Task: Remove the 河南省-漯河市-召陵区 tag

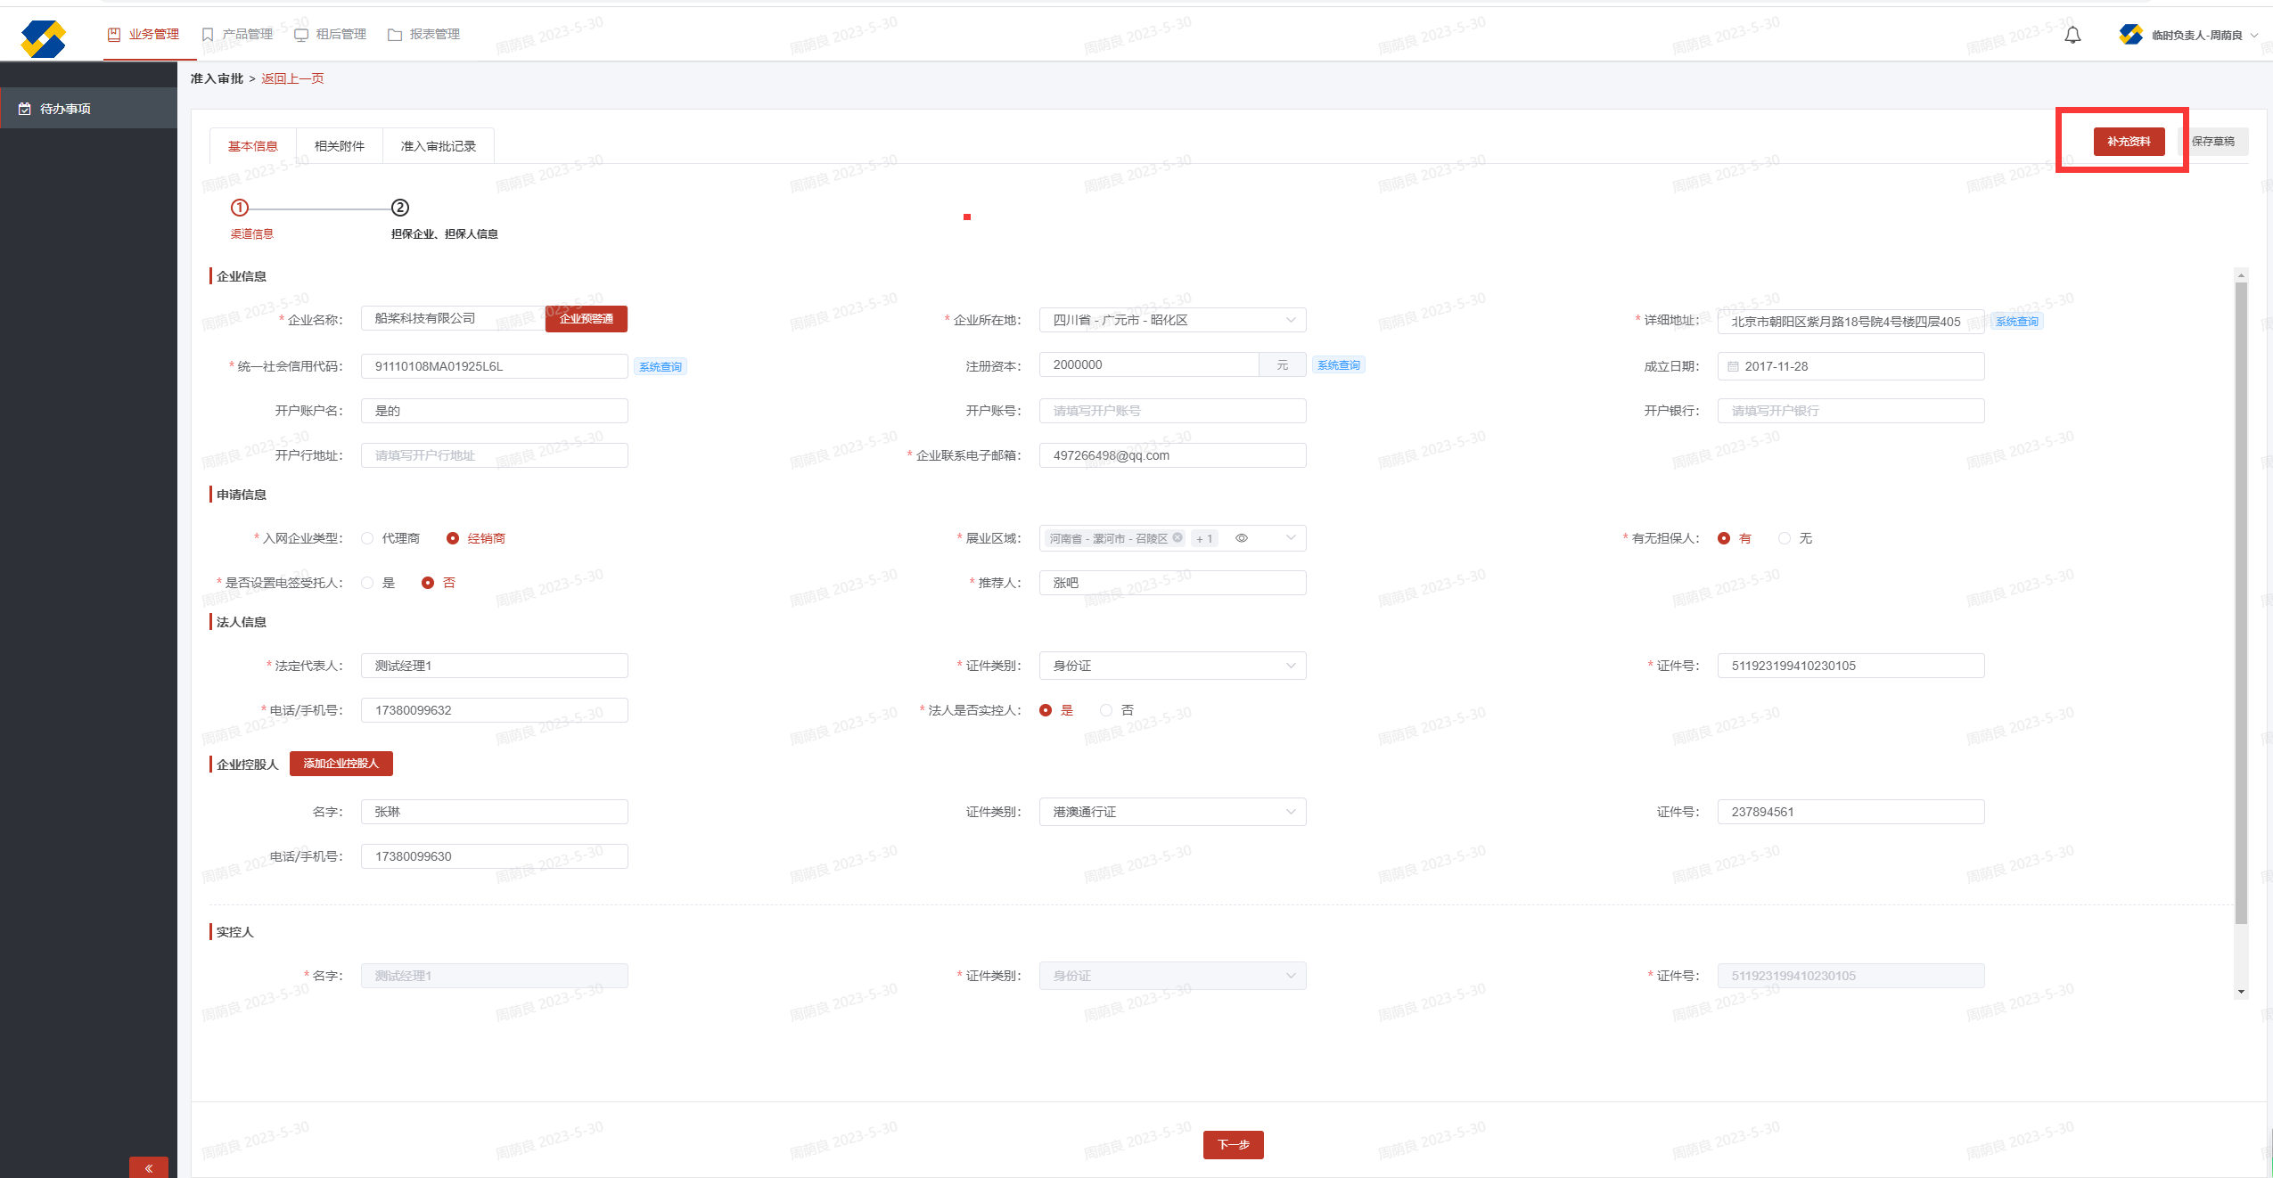Action: point(1178,537)
